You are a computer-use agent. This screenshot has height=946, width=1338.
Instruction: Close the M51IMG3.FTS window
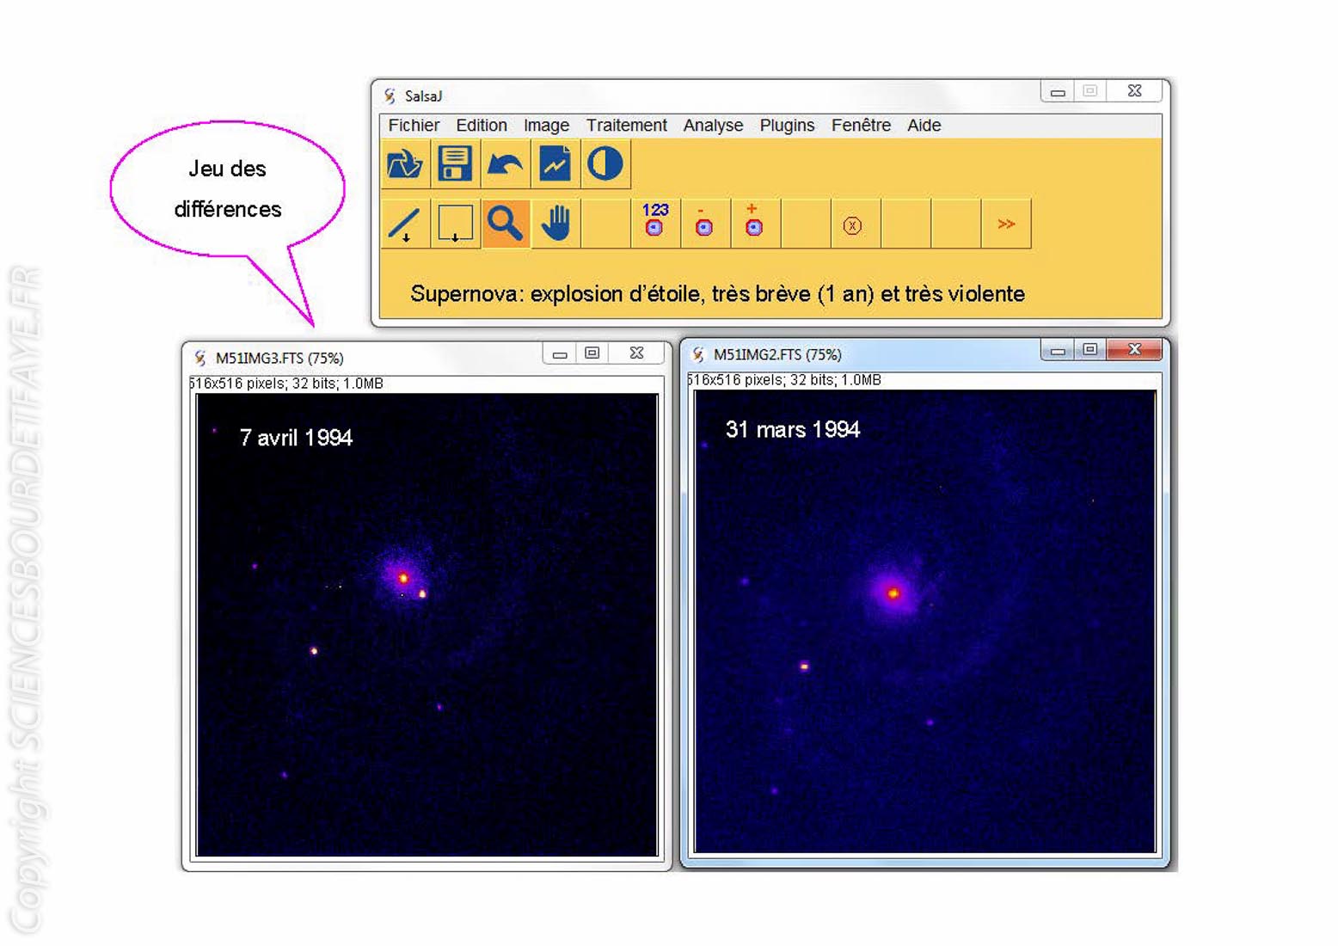[x=636, y=353]
